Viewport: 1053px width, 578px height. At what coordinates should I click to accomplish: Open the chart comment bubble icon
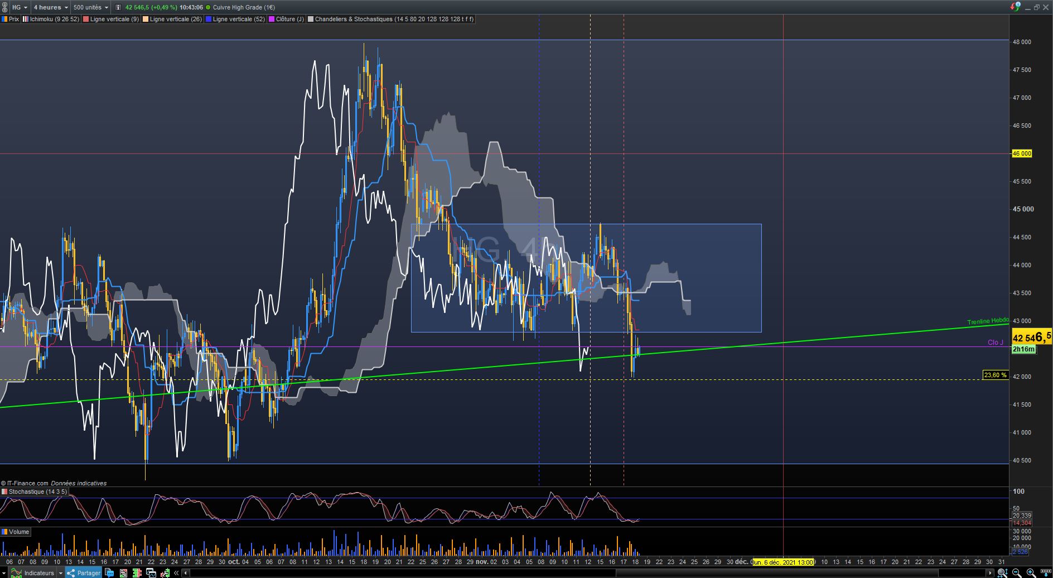[109, 573]
